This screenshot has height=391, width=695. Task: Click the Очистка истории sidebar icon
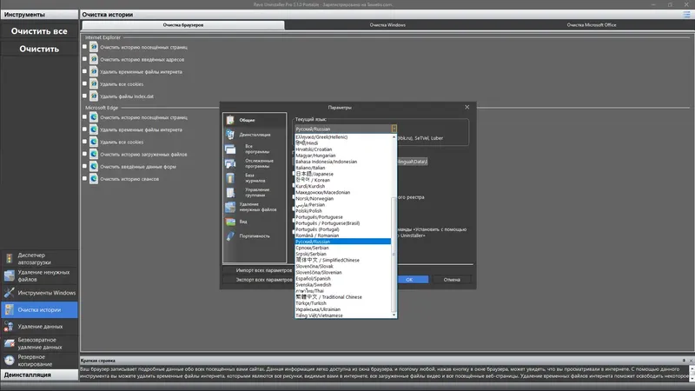click(x=10, y=310)
